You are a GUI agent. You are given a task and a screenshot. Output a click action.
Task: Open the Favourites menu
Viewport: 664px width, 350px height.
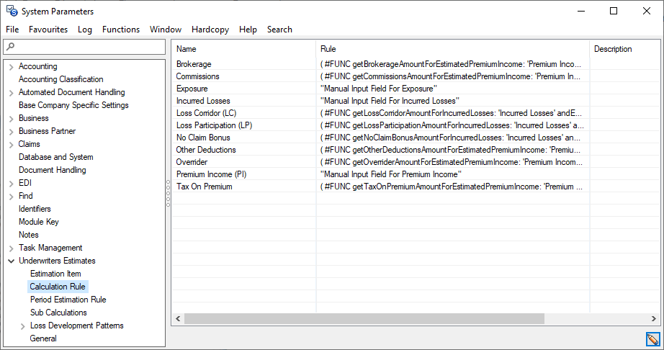pyautogui.click(x=48, y=30)
